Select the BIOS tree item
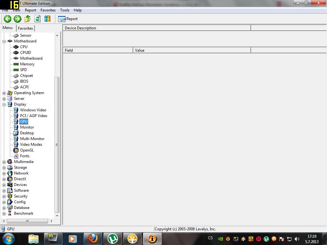This screenshot has width=327, height=245. click(24, 81)
